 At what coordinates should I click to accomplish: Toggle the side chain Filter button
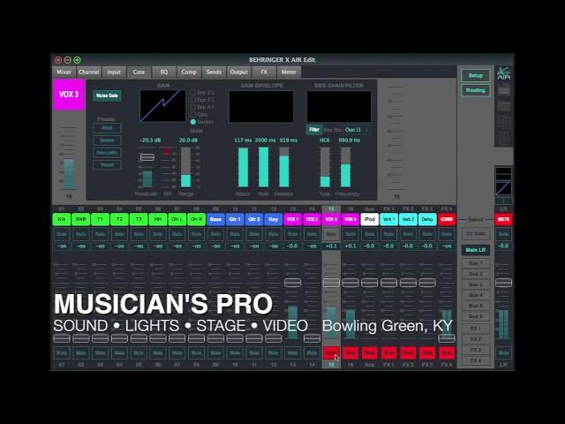[314, 130]
